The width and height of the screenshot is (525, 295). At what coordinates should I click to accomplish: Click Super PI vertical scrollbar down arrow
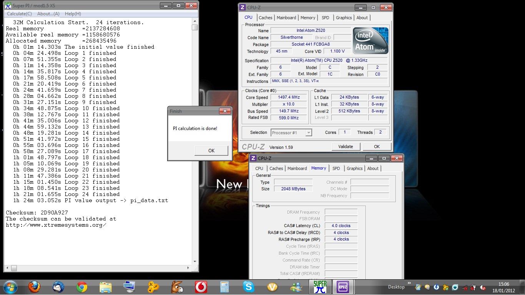click(195, 262)
